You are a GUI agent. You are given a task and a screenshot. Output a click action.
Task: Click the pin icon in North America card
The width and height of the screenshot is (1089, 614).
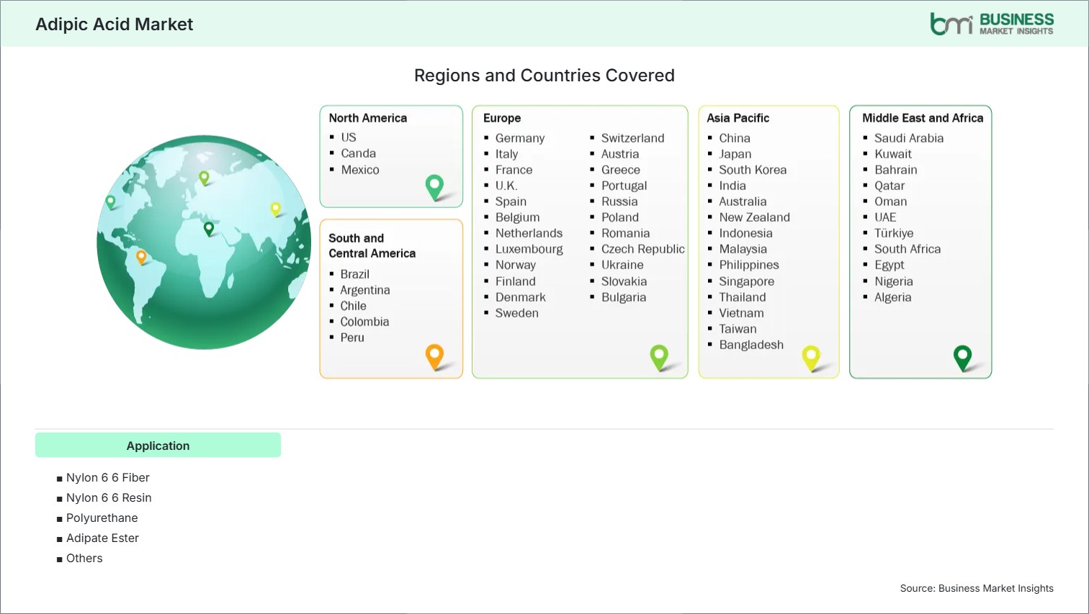434,187
